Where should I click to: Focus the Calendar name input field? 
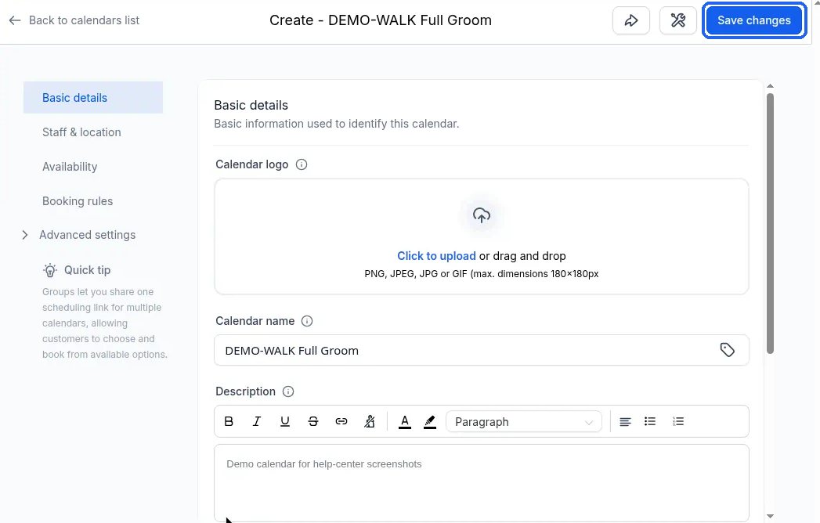(481, 351)
